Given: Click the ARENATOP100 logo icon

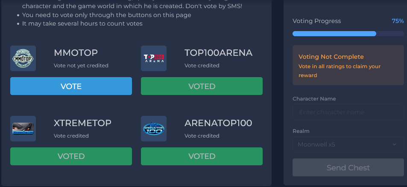Looking at the screenshot, I should (154, 129).
